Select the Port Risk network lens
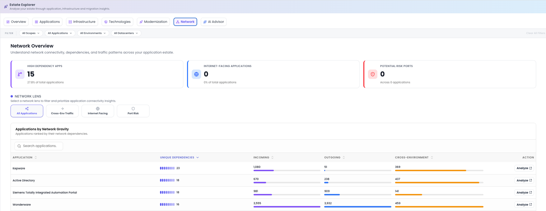The image size is (546, 211). (133, 111)
